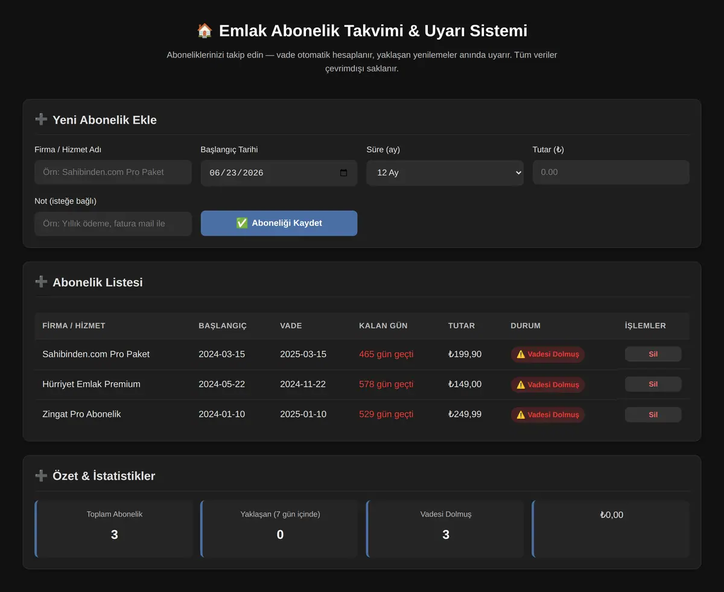Click Vadesi Dolmuş badge for Zingat row
This screenshot has height=592, width=724.
(547, 415)
